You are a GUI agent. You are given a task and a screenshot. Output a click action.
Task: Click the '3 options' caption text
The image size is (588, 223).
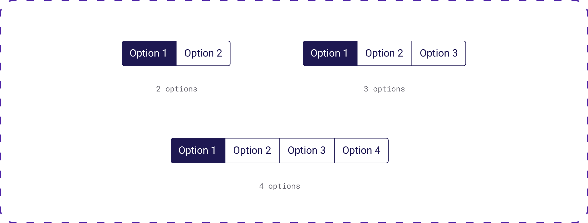click(384, 89)
